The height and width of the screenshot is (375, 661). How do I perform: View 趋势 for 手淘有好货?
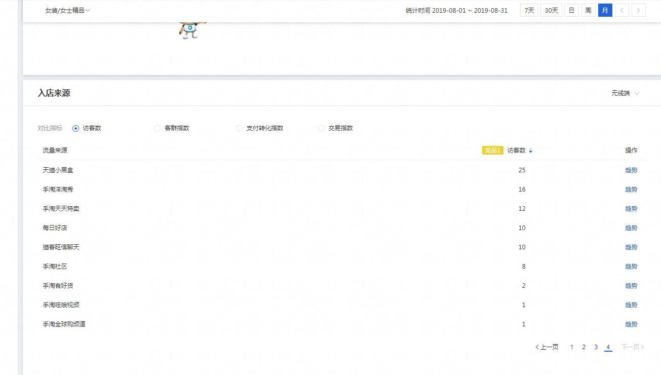[x=631, y=286]
